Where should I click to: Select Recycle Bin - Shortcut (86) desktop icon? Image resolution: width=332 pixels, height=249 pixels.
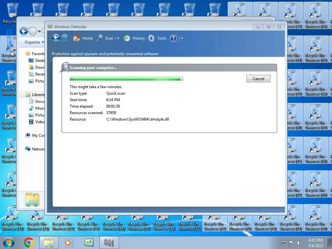[x=316, y=83]
